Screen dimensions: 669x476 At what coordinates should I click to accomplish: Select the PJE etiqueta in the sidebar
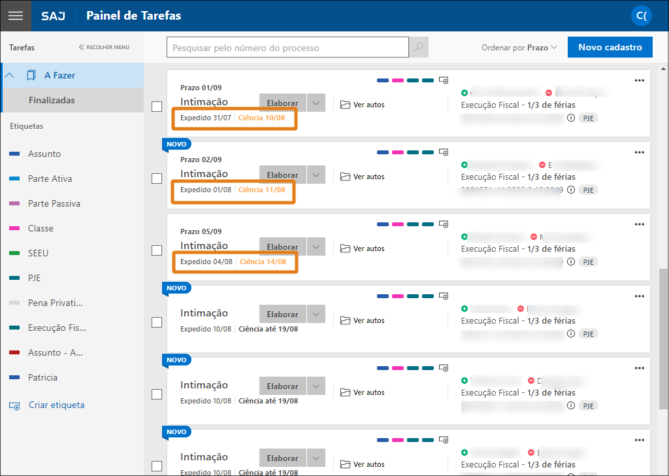tap(34, 278)
